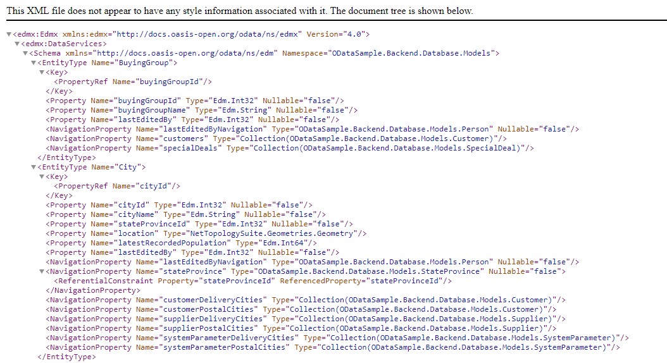
Task: Click the City lastEditedByNavigation line
Action: click(313, 262)
